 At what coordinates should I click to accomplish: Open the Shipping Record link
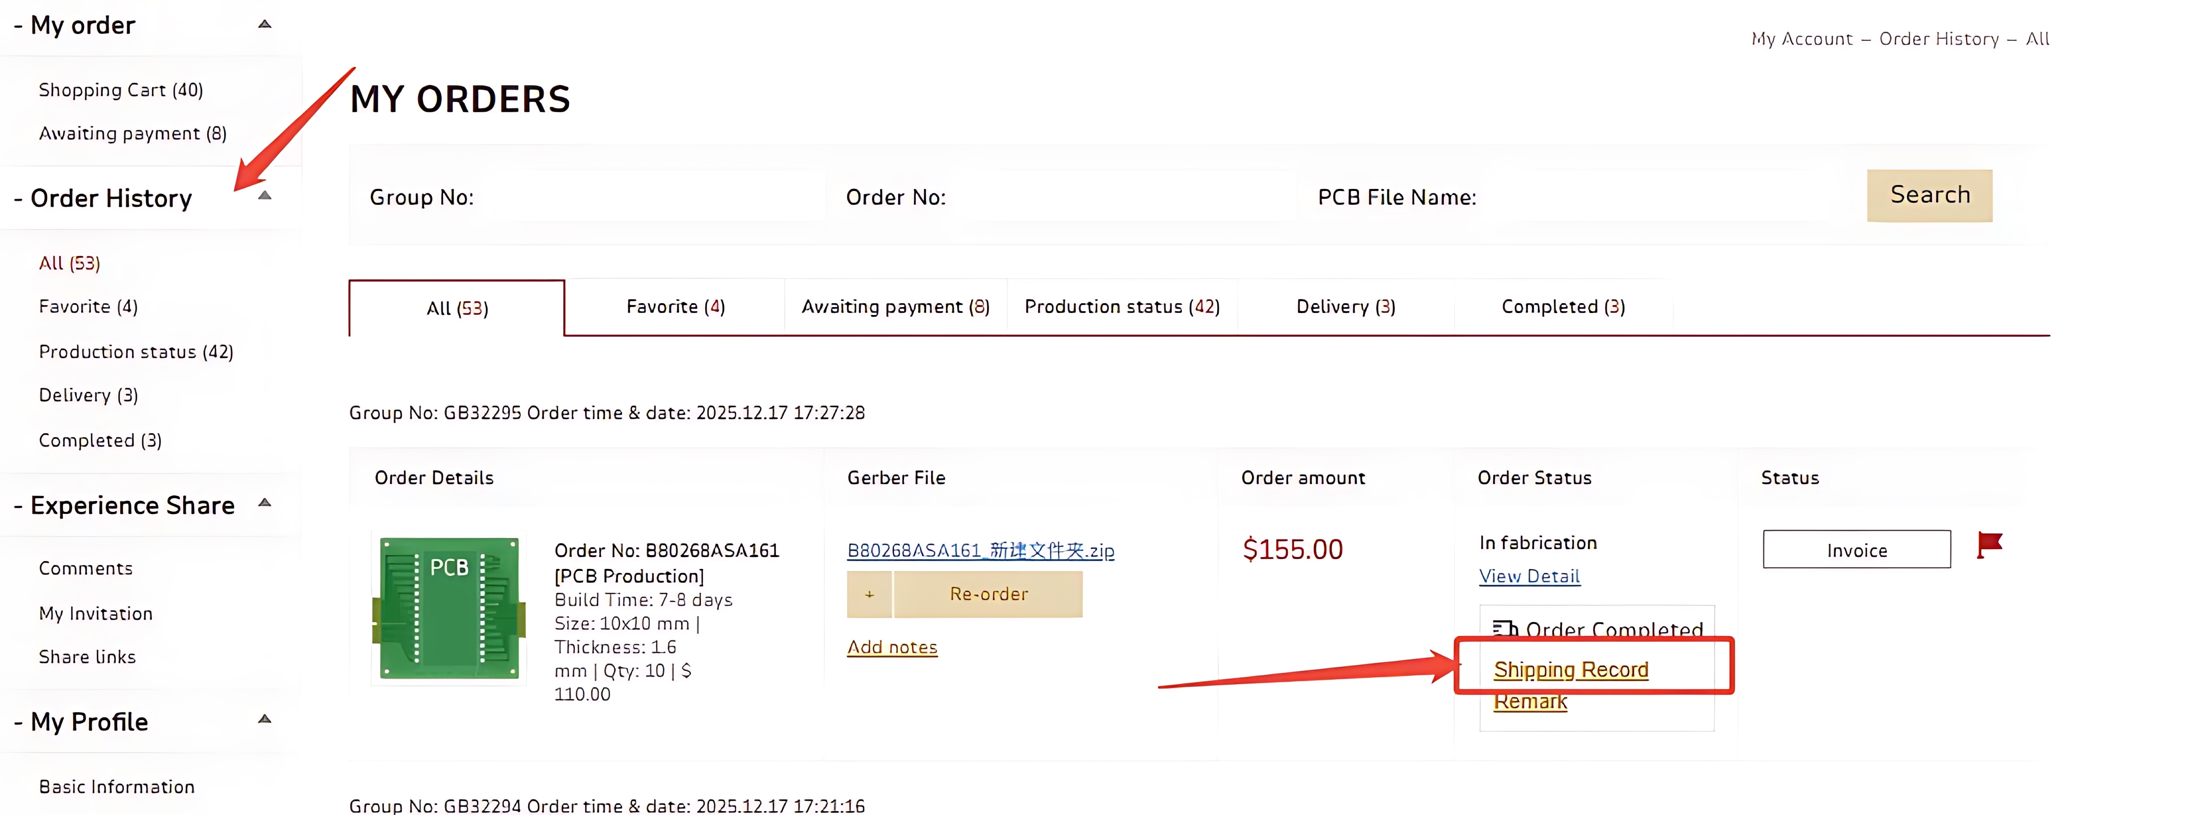1571,669
